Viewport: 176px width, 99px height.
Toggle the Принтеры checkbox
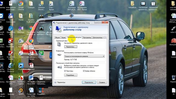click(x=65, y=71)
